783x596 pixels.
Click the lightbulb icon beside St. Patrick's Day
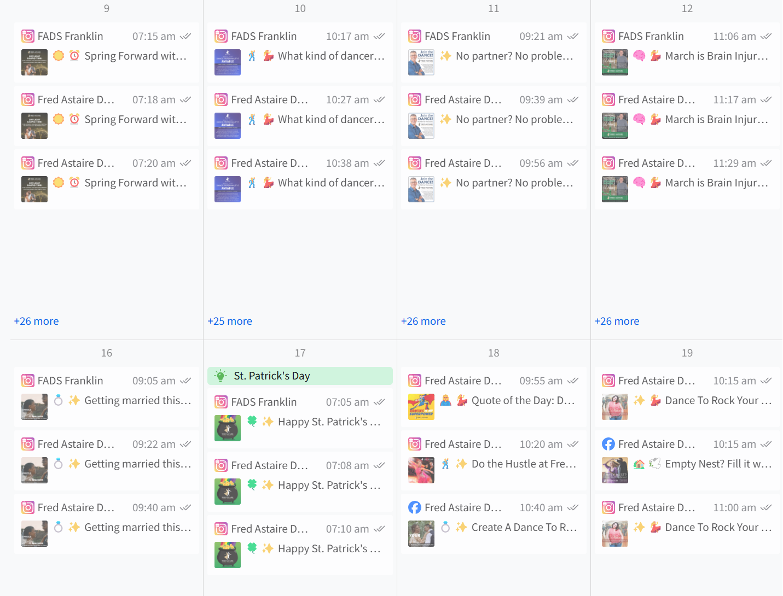(221, 376)
